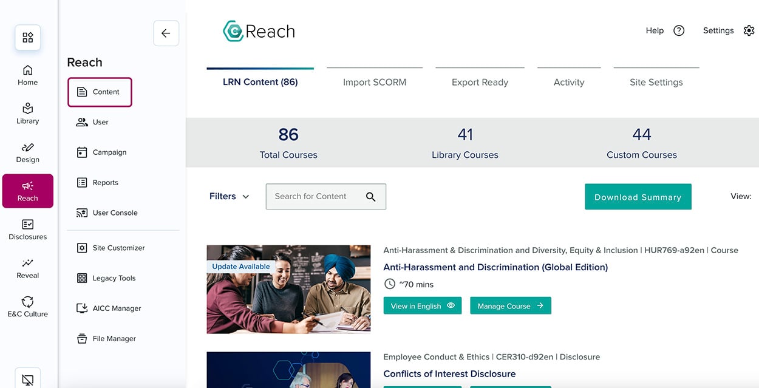The width and height of the screenshot is (759, 388).
Task: Open the Activity tab
Action: point(568,81)
